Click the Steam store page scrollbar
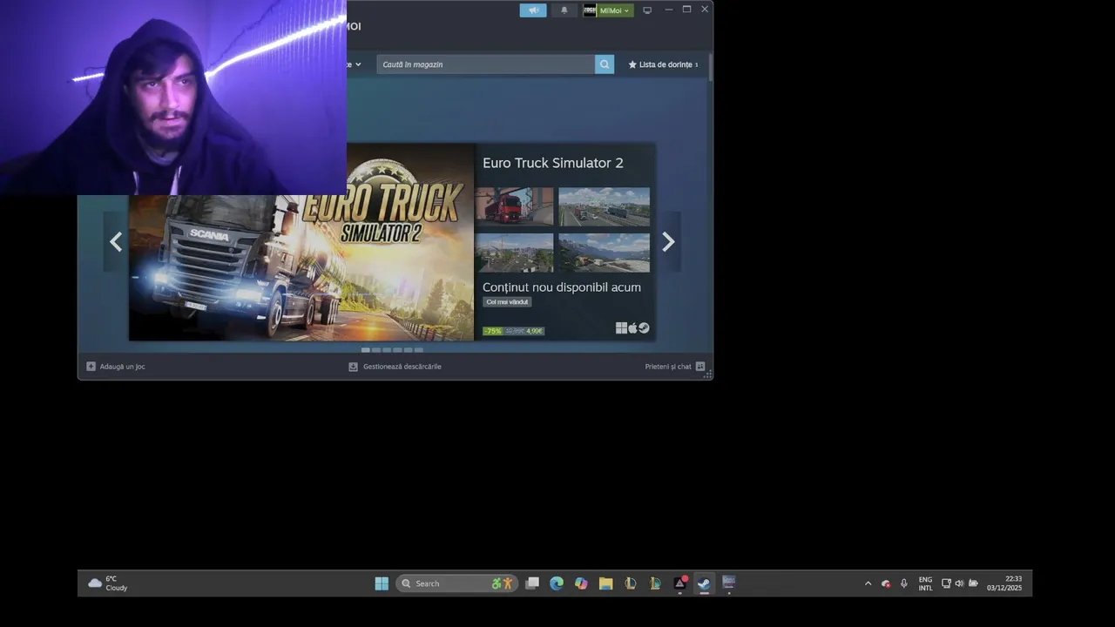The height and width of the screenshot is (627, 1115). 711,68
